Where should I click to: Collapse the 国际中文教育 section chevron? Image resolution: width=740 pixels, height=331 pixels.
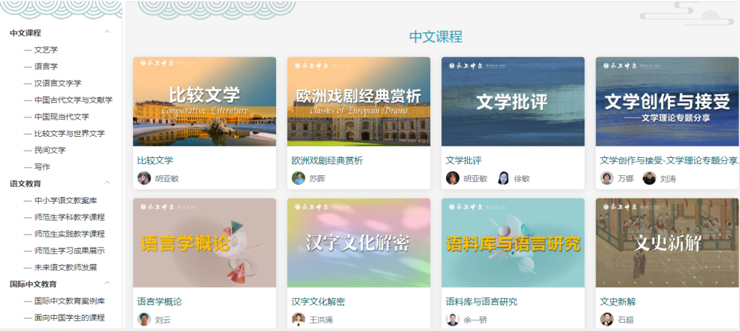pyautogui.click(x=107, y=283)
